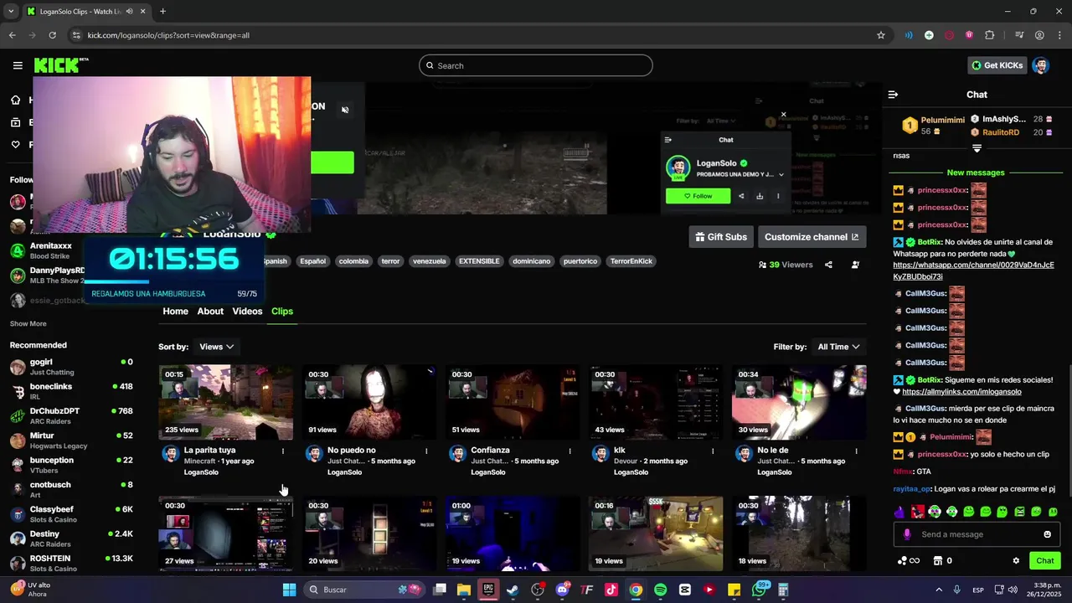Bookmark this page with the star icon
Image resolution: width=1072 pixels, height=603 pixels.
pos(880,35)
